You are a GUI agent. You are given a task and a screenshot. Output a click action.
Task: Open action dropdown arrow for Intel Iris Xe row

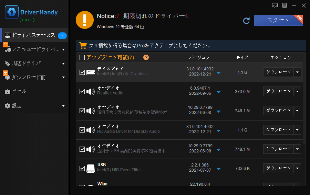[x=297, y=72]
